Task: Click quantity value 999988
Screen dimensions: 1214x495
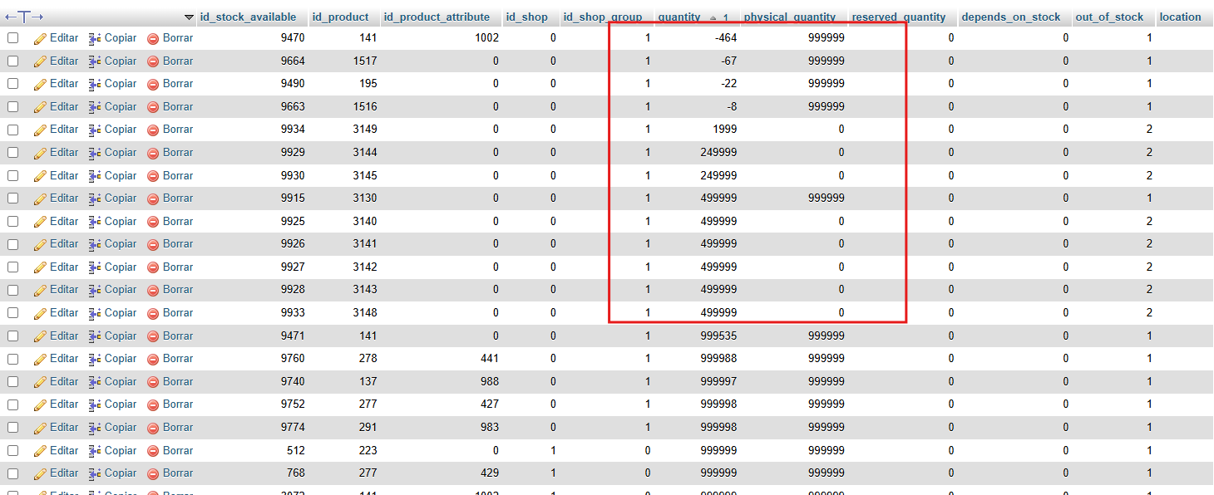Action: click(718, 359)
